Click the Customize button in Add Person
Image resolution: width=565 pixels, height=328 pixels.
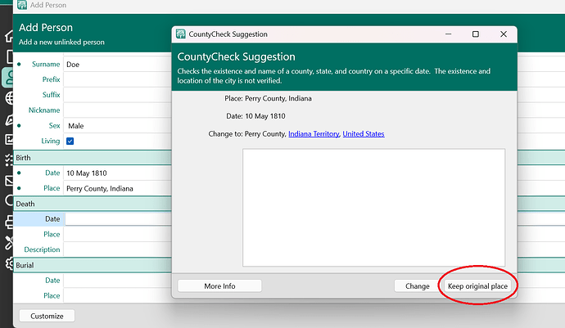tap(47, 316)
